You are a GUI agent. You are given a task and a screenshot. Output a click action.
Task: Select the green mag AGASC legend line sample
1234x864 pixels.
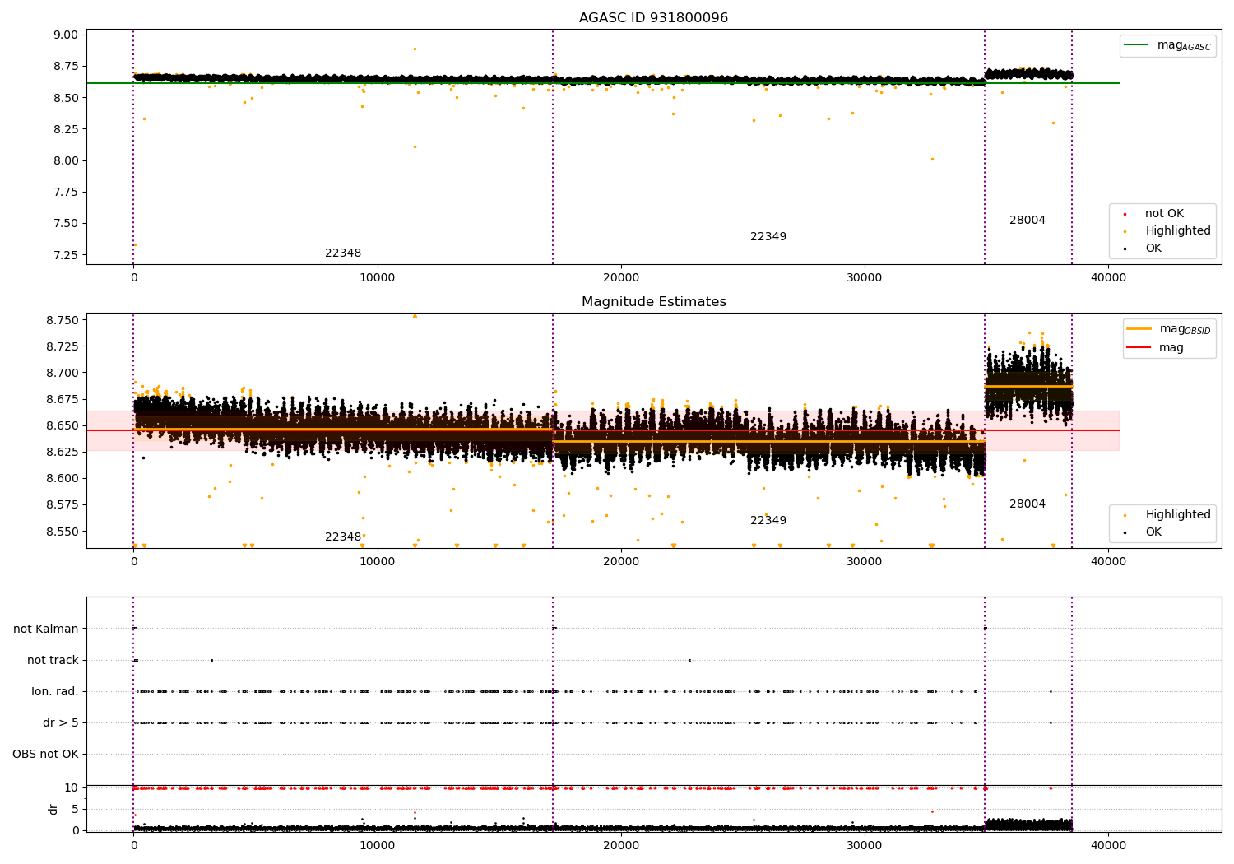[x=1137, y=45]
